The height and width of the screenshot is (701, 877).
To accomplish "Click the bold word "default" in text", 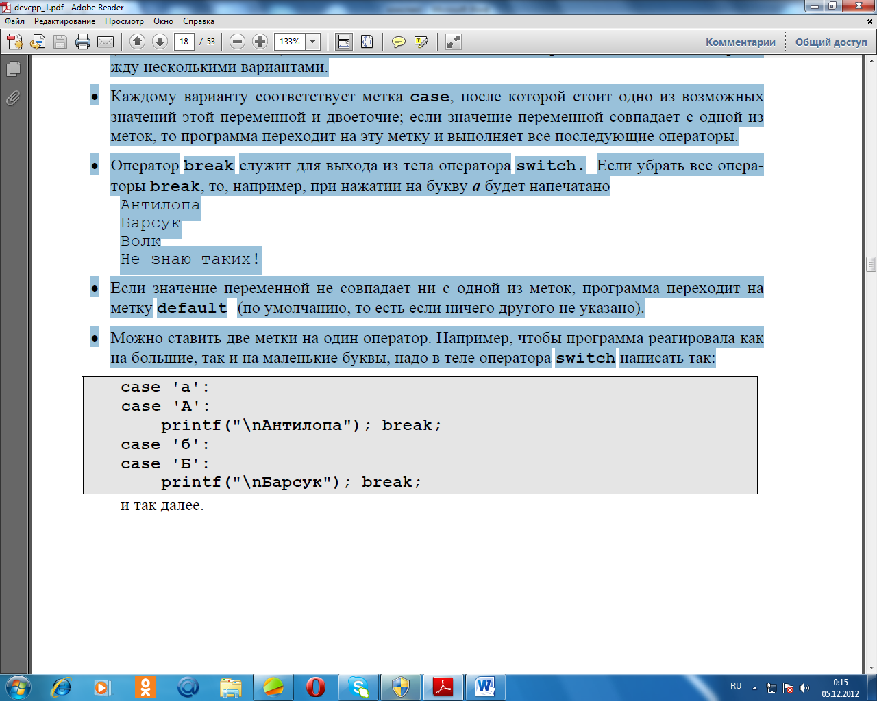I will coord(193,308).
